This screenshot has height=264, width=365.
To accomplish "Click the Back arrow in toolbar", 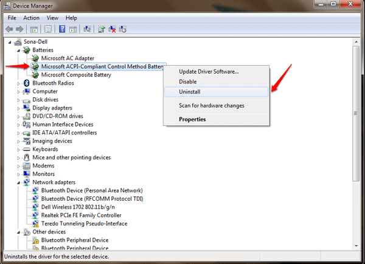I will tap(10, 29).
